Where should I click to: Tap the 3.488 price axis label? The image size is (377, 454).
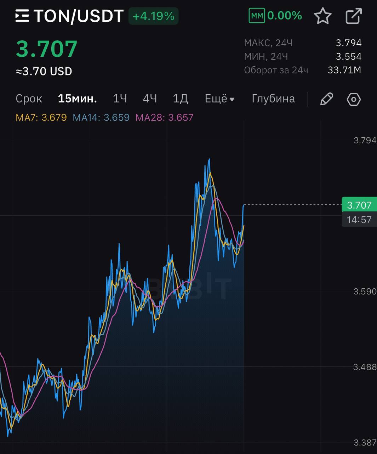point(365,367)
